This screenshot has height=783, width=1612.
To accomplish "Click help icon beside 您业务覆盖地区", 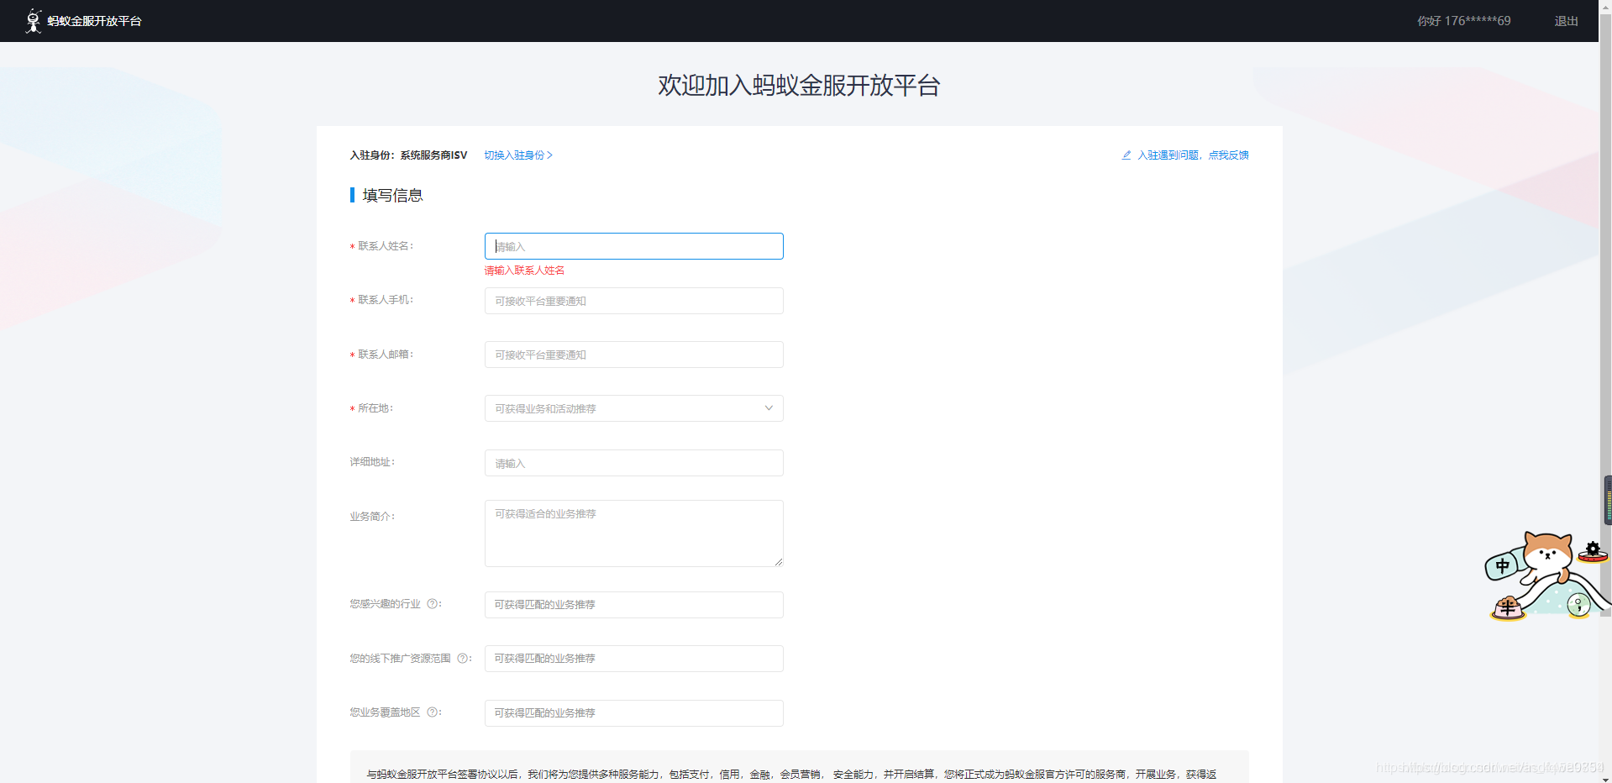I will (433, 712).
